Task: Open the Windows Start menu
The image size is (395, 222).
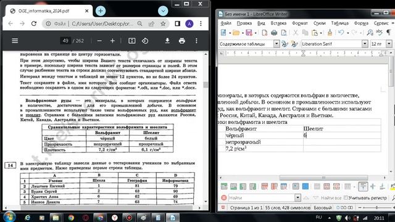Action: 9,217
